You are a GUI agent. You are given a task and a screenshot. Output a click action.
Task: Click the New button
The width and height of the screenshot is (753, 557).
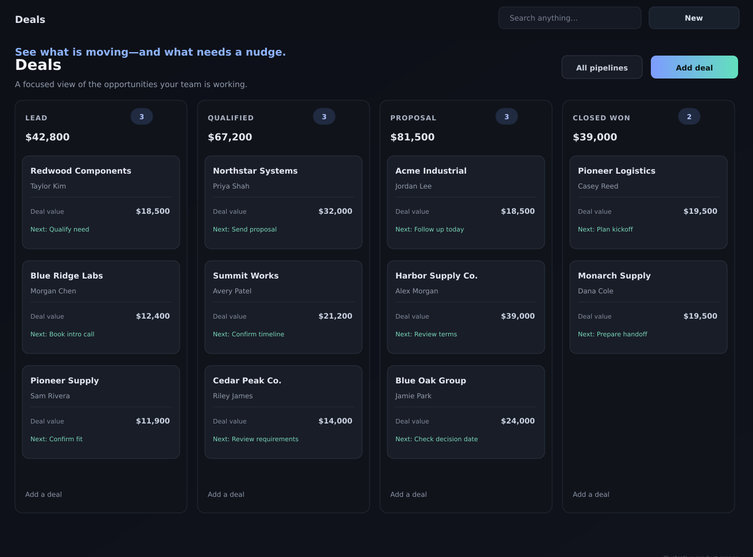[694, 18]
